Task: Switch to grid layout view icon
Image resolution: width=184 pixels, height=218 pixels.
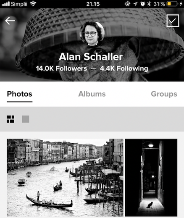Action: point(11,119)
